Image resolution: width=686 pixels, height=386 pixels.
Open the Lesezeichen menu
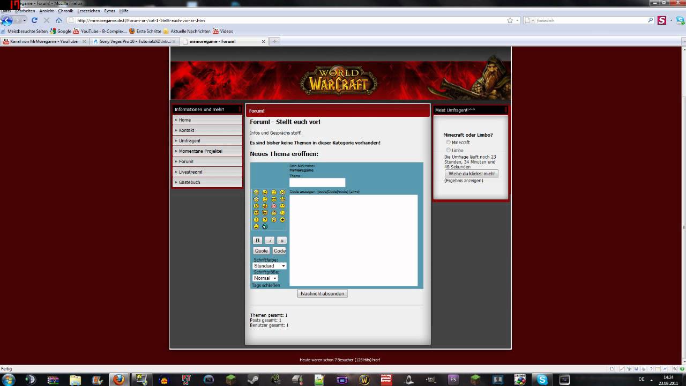point(88,11)
